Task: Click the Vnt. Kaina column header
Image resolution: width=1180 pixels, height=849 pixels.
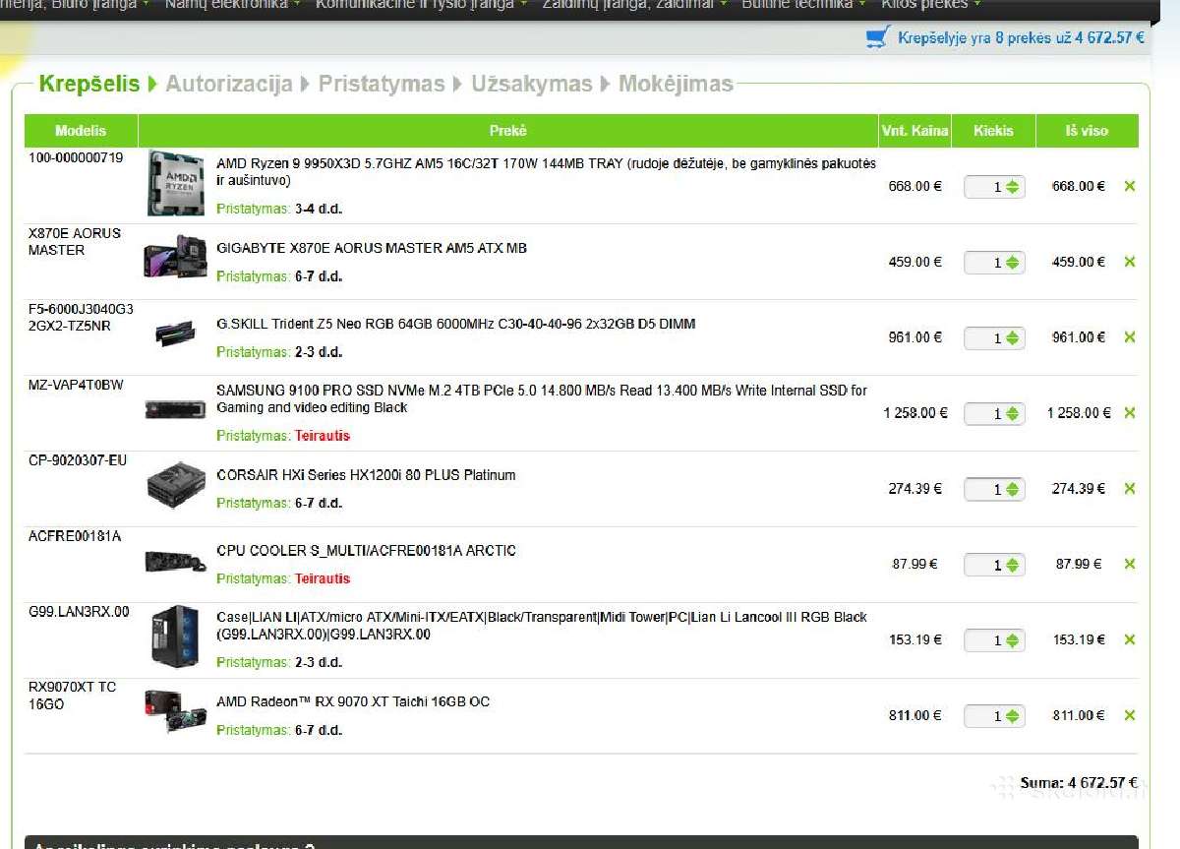Action: pyautogui.click(x=914, y=131)
